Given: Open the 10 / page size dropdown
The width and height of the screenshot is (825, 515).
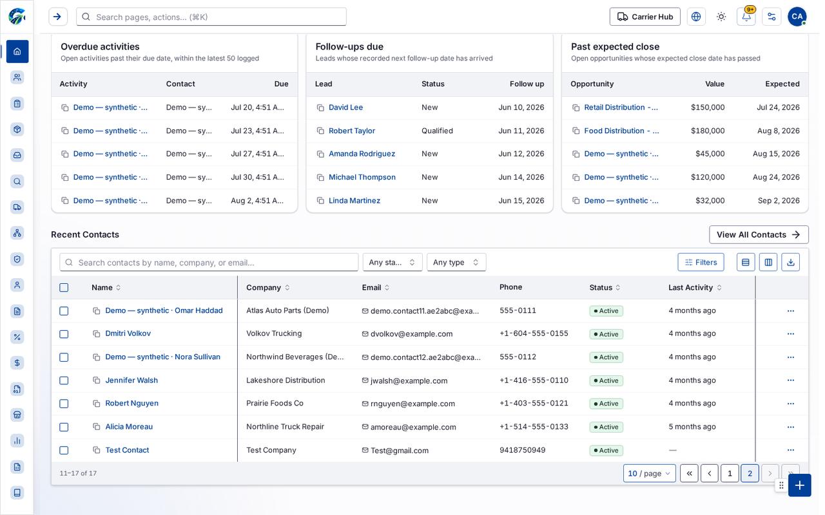Looking at the screenshot, I should point(650,473).
